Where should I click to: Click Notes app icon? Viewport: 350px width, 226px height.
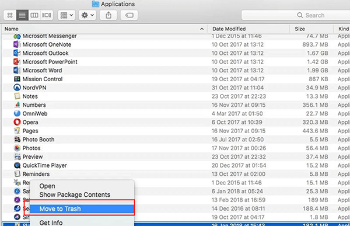point(17,96)
